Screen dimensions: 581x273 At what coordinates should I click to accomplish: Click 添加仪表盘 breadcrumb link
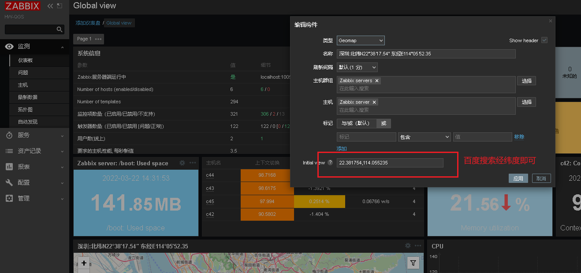tap(88, 23)
